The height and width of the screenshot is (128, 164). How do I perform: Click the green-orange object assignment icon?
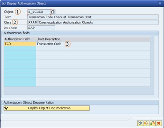(153, 123)
